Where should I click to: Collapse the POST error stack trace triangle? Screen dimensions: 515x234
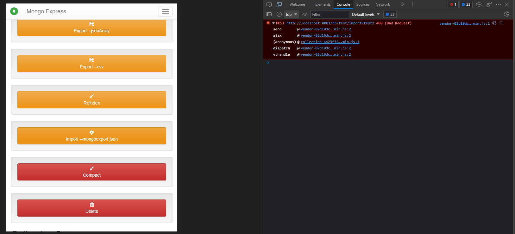pos(273,23)
